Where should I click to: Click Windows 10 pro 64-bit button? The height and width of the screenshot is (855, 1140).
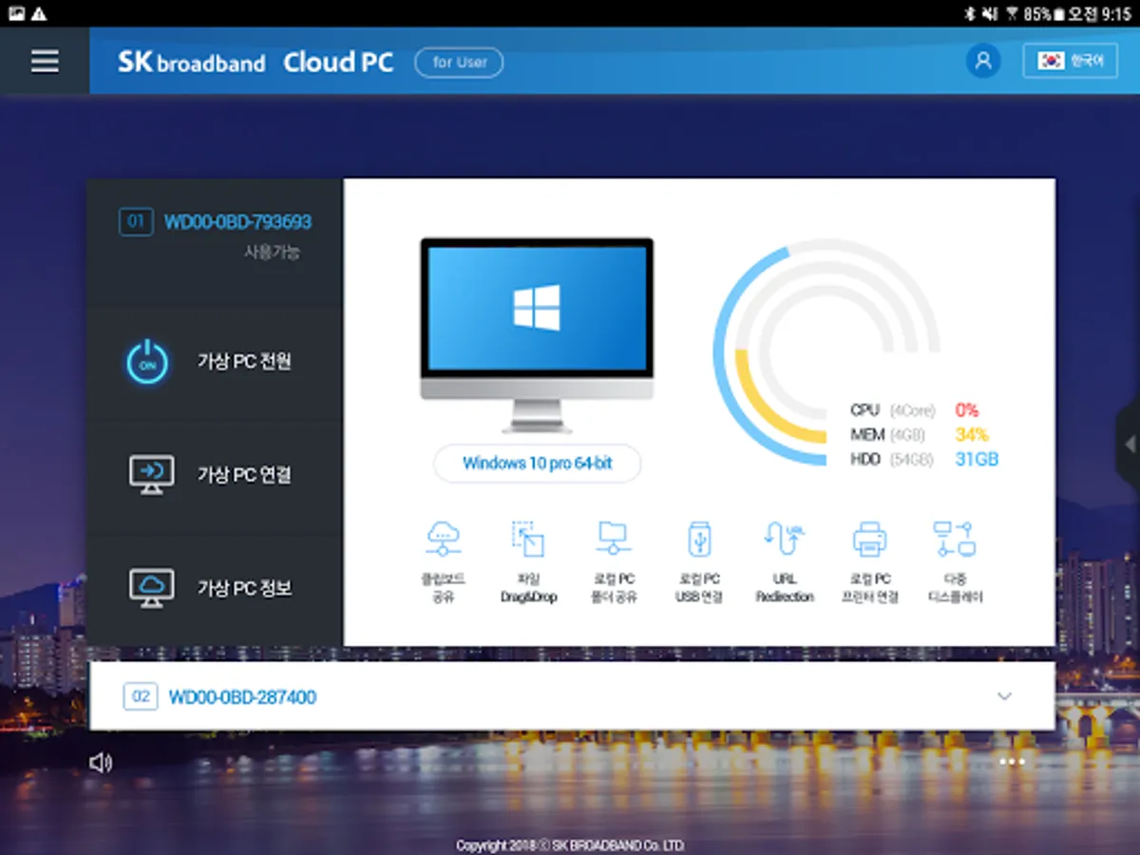pyautogui.click(x=538, y=464)
